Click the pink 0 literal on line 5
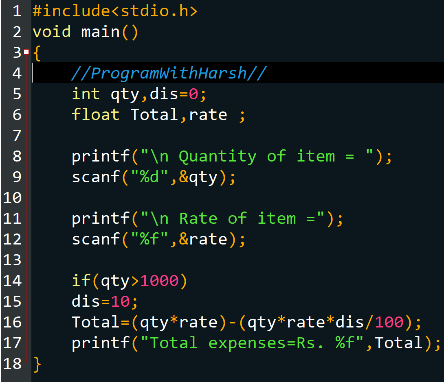This screenshot has width=444, height=382. [193, 94]
